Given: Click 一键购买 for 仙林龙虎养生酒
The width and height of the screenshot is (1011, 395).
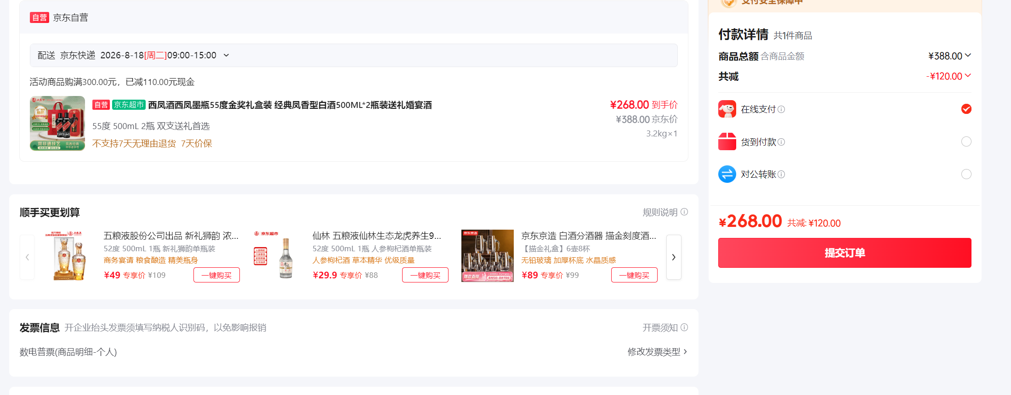Looking at the screenshot, I should [x=425, y=275].
